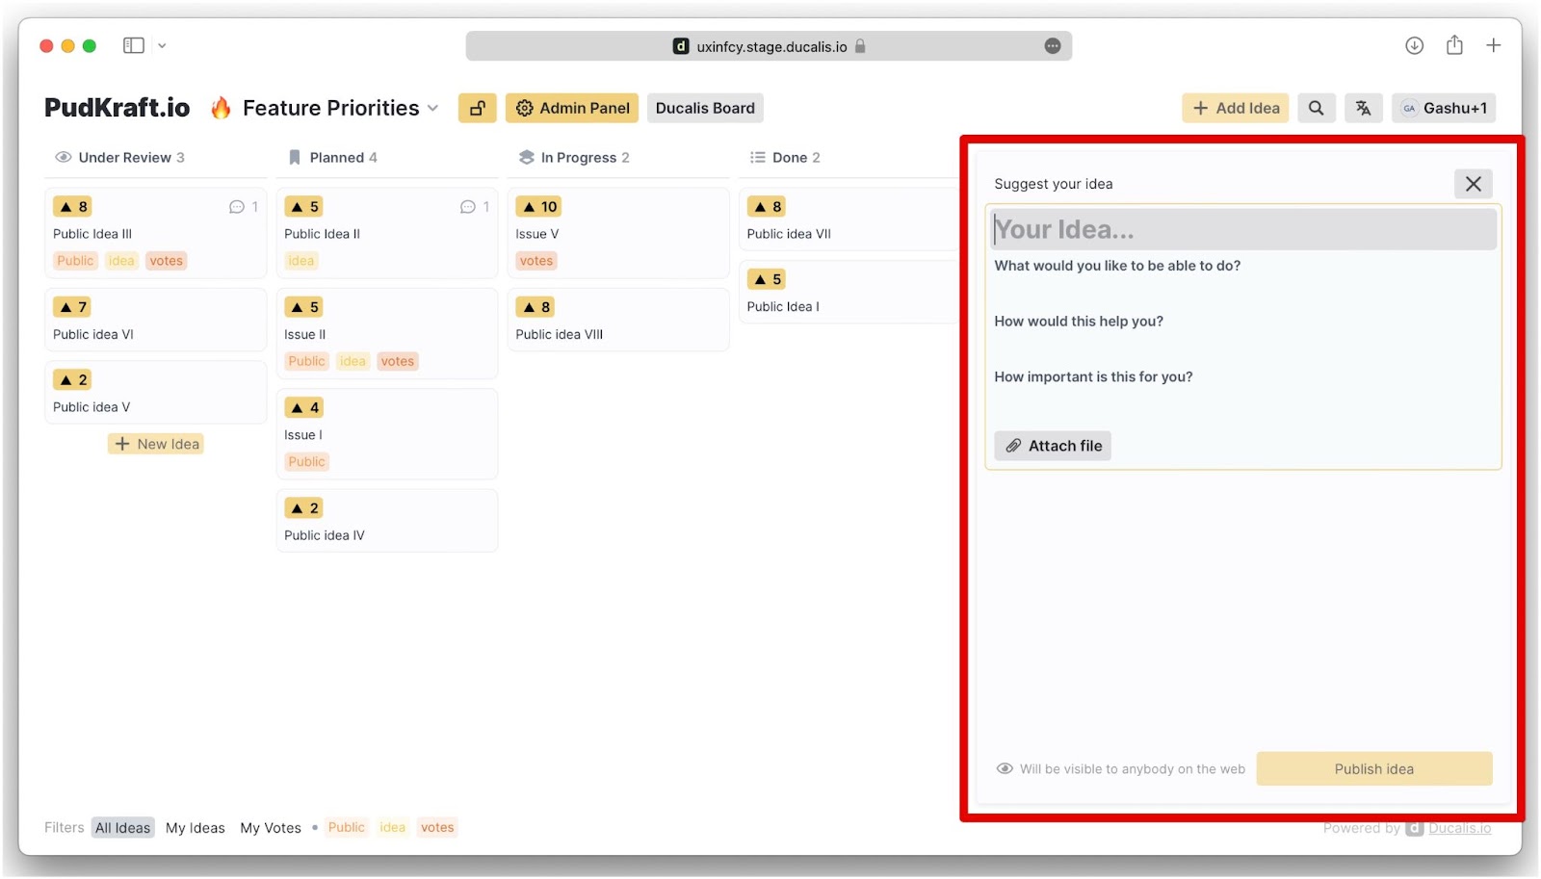
Task: Expand the Feature Priorities board dropdown
Action: click(432, 108)
